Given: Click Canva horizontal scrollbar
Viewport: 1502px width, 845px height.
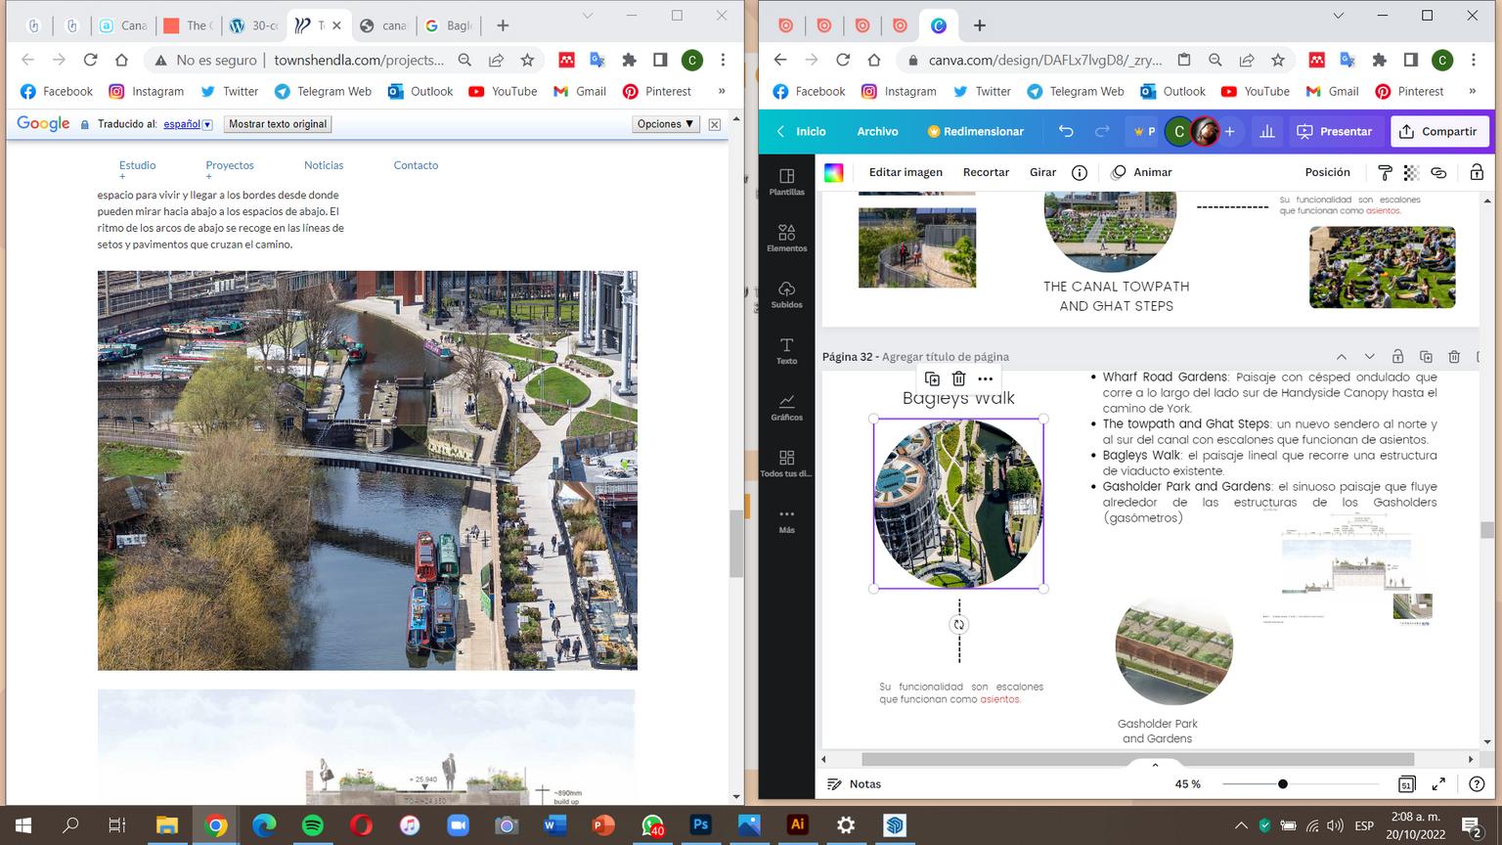Looking at the screenshot, I should [x=1137, y=759].
